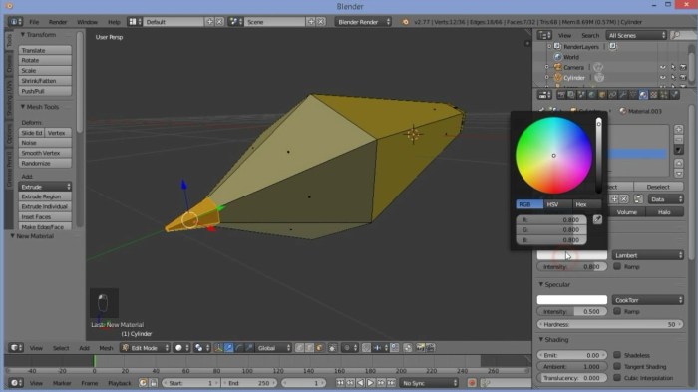Remove material slot with minus button
The width and height of the screenshot is (698, 392).
point(678,139)
